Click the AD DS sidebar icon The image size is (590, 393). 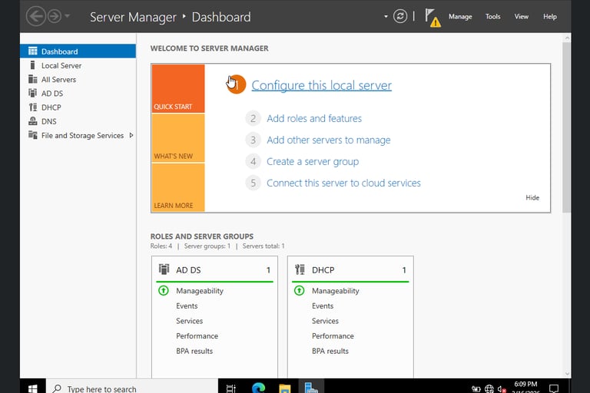tap(33, 94)
